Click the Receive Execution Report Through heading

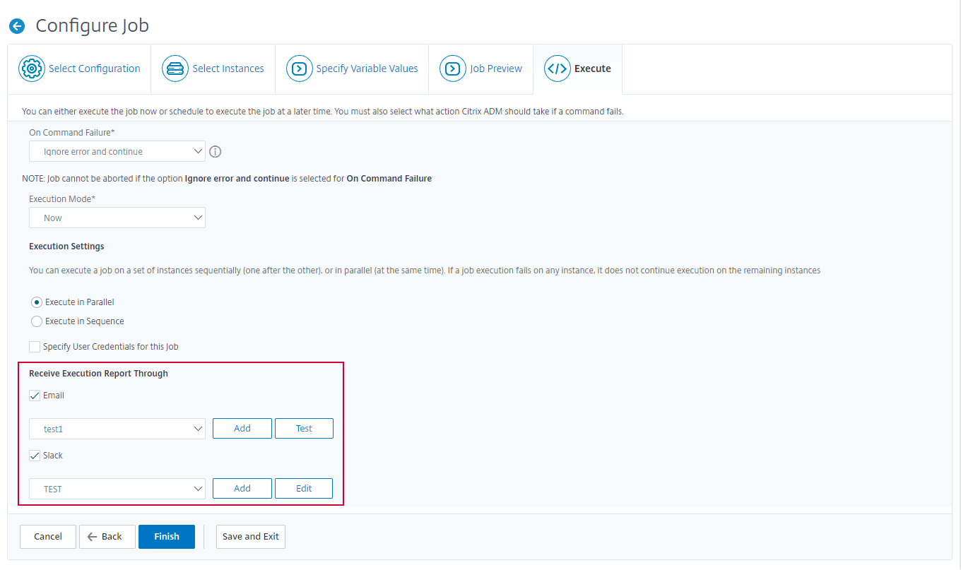[x=98, y=374]
